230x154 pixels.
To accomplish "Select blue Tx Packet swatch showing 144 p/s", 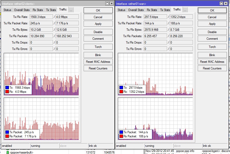I will click(121, 132).
